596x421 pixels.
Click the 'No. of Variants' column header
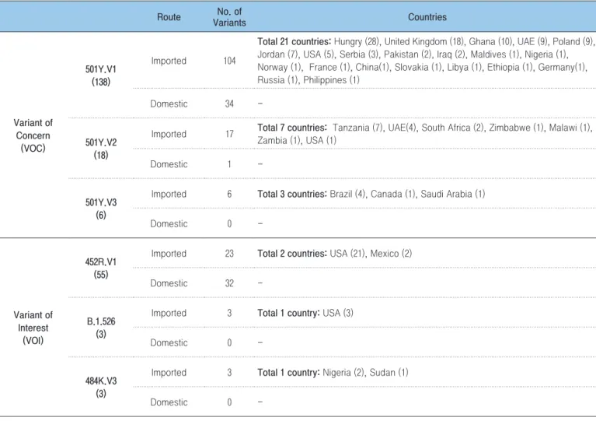pyautogui.click(x=229, y=17)
